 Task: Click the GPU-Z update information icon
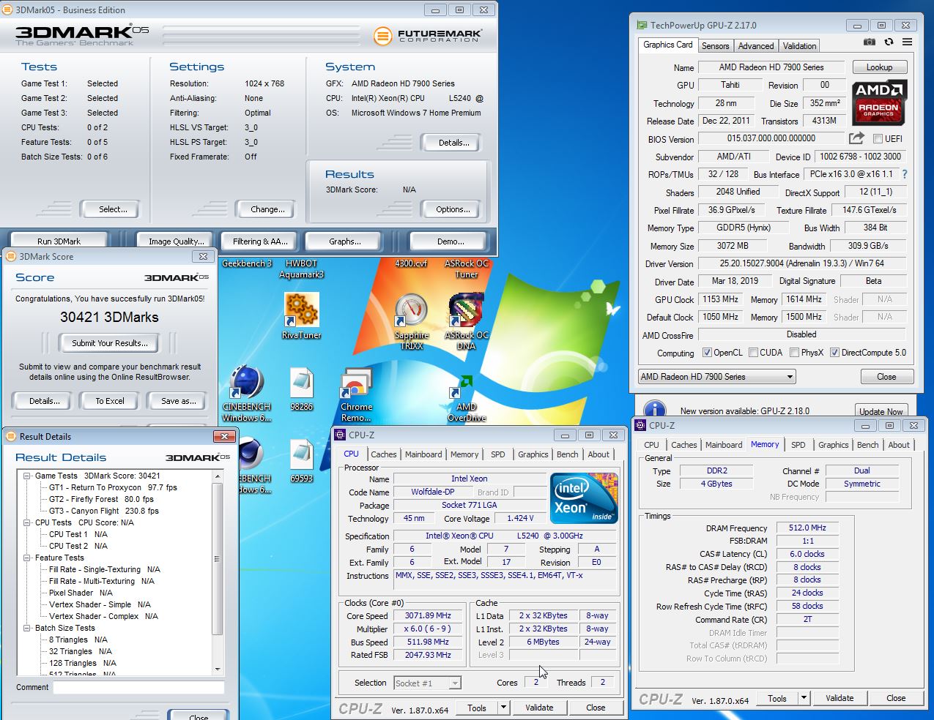point(654,410)
